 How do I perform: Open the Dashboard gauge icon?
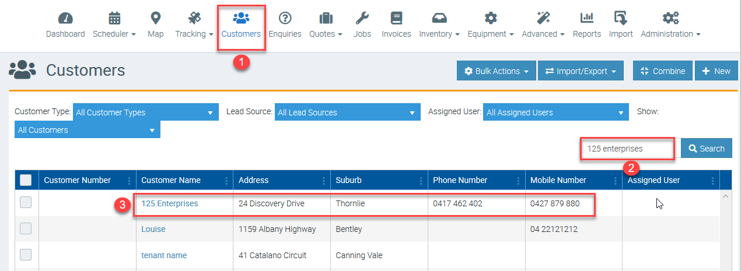(x=65, y=18)
